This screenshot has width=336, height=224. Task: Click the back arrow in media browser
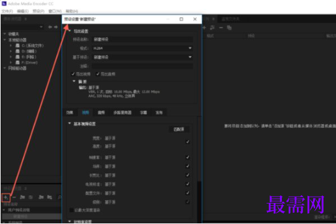click(x=50, y=27)
